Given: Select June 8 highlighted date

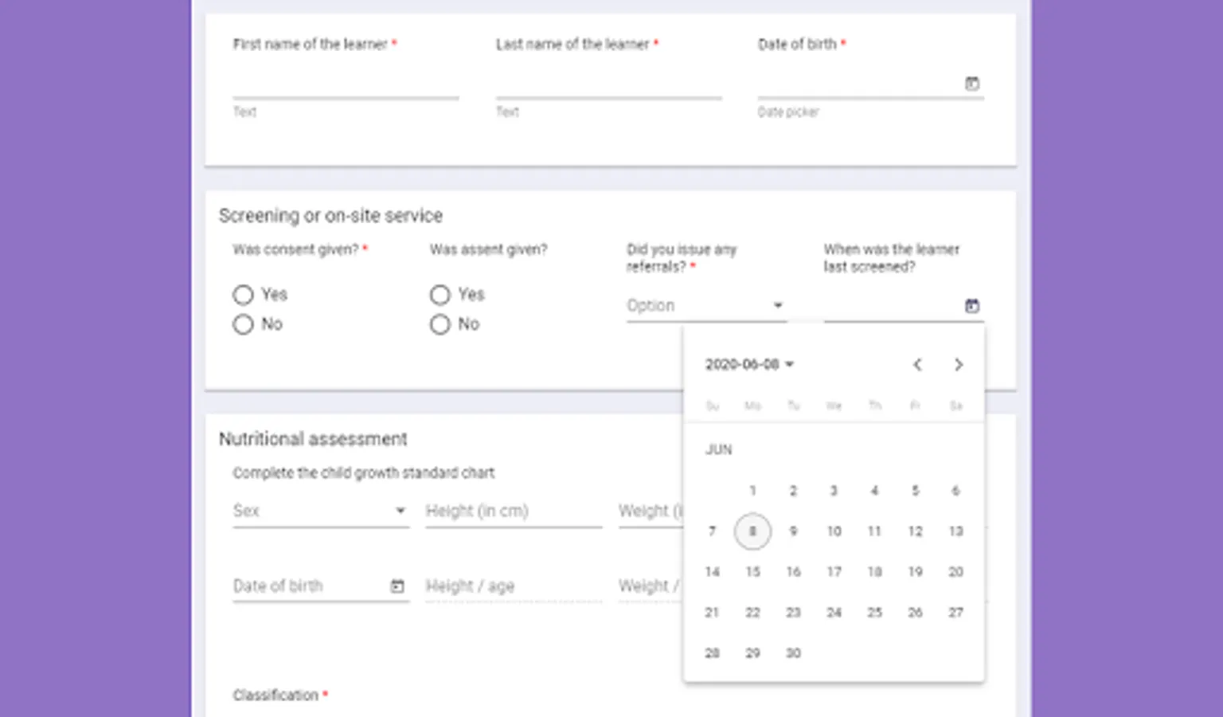Looking at the screenshot, I should pyautogui.click(x=752, y=531).
